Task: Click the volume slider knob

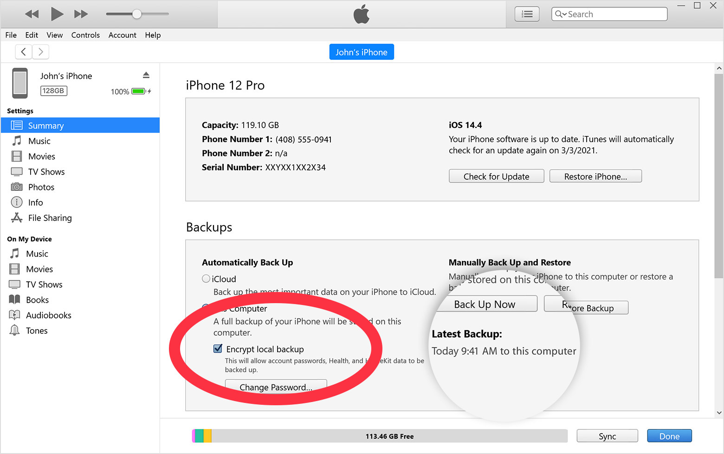Action: click(136, 14)
